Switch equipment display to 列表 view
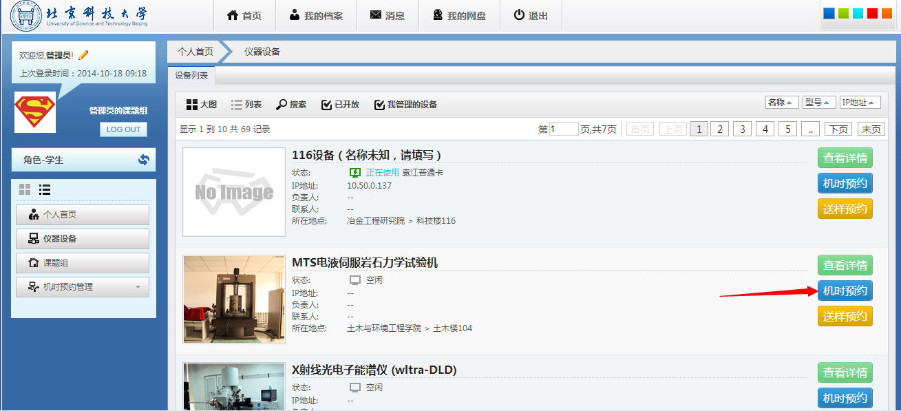The image size is (901, 411). tap(246, 105)
